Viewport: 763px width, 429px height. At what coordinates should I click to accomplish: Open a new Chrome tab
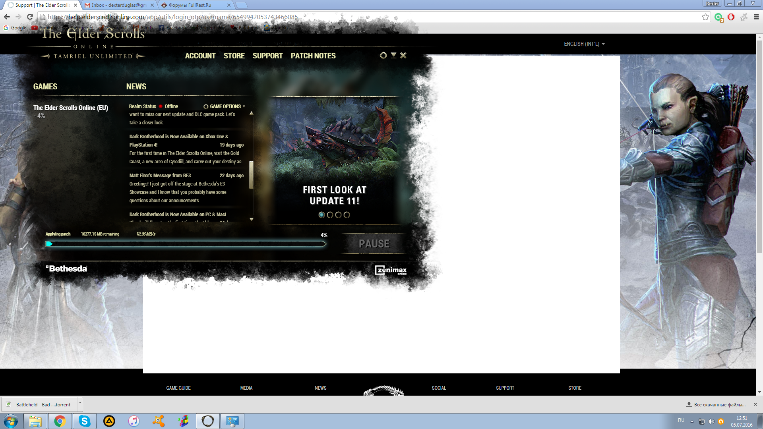241,5
